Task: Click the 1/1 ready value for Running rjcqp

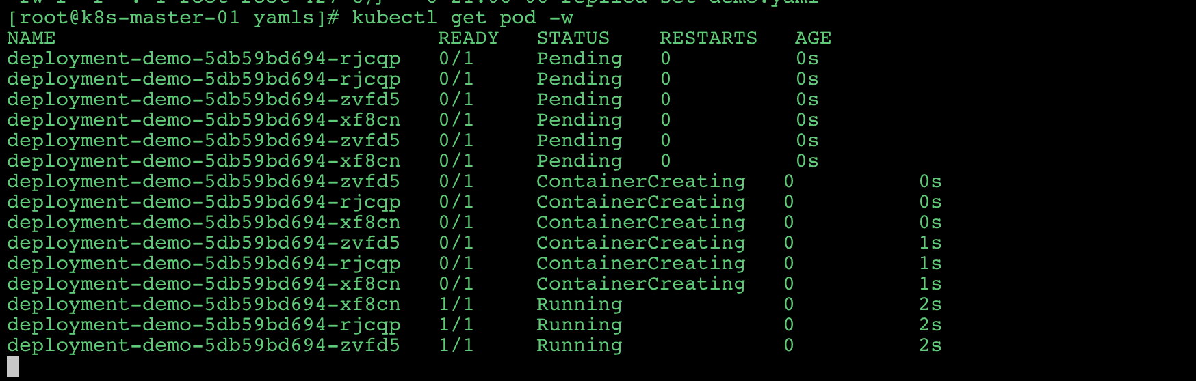Action: click(456, 325)
